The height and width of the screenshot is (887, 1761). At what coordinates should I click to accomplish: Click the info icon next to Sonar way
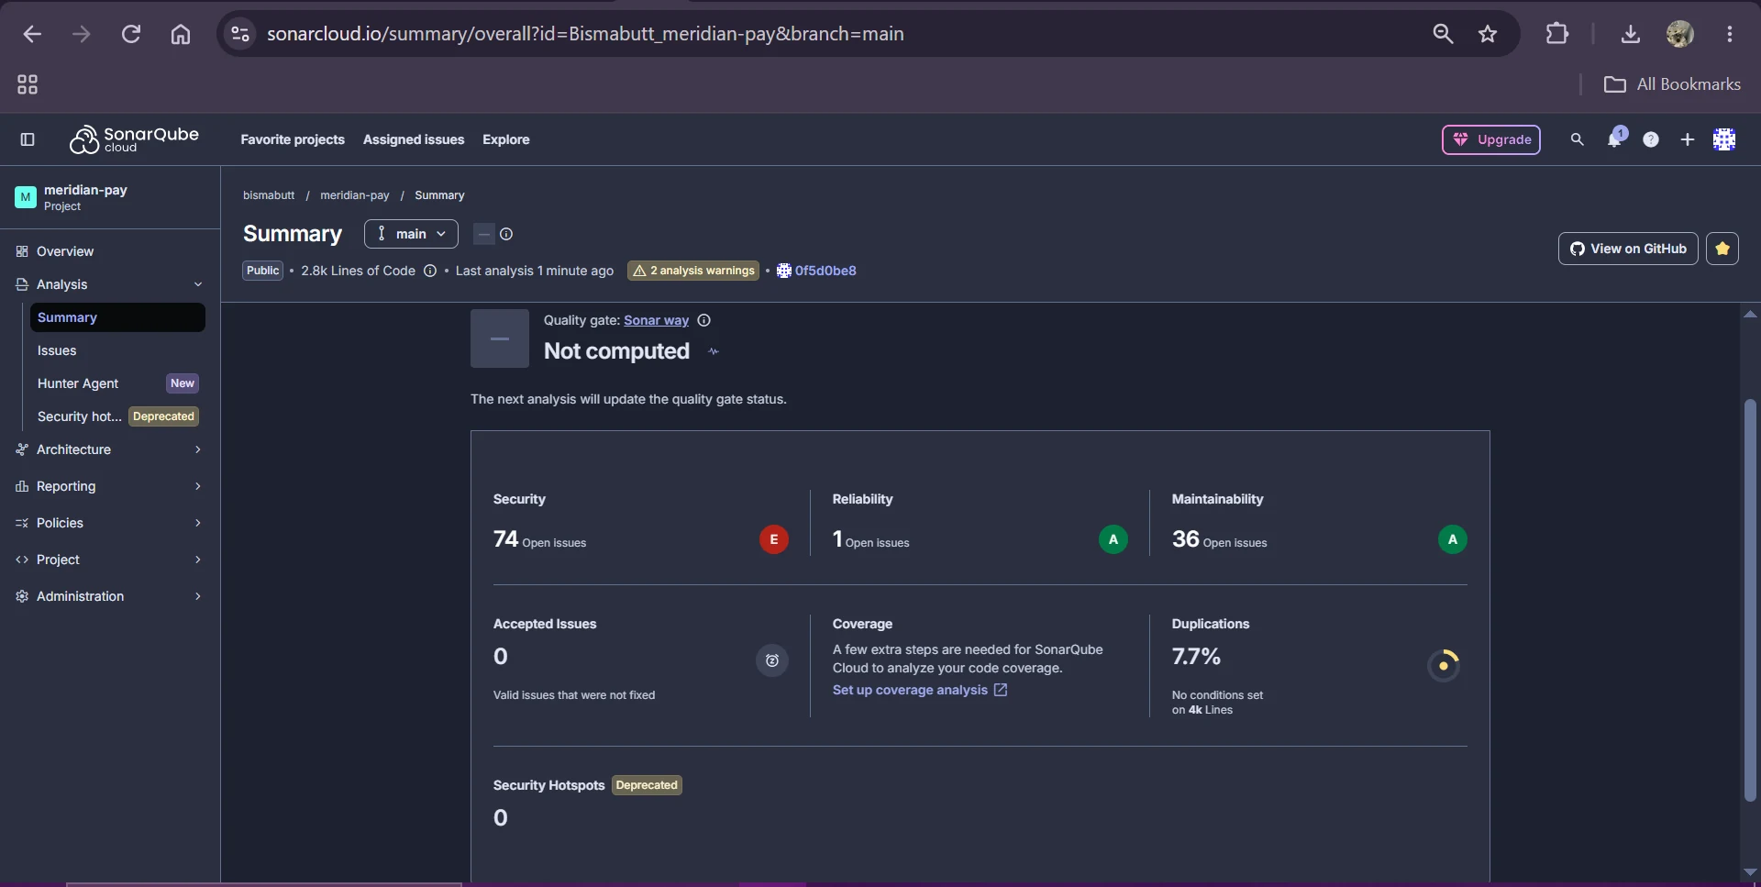[704, 320]
